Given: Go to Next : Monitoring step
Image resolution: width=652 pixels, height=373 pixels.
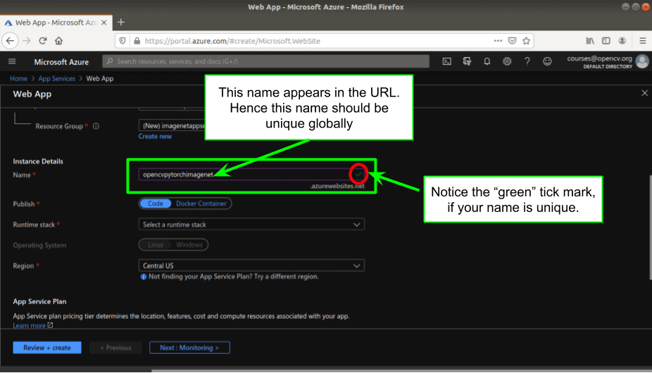Looking at the screenshot, I should (x=189, y=348).
